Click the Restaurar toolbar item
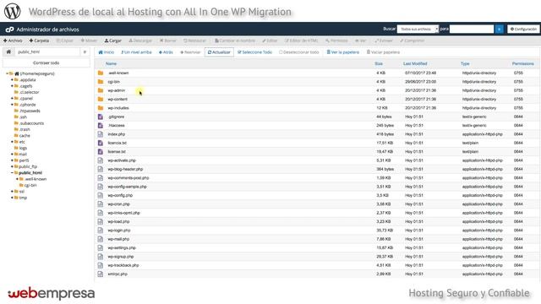This screenshot has height=304, width=541. (194, 41)
